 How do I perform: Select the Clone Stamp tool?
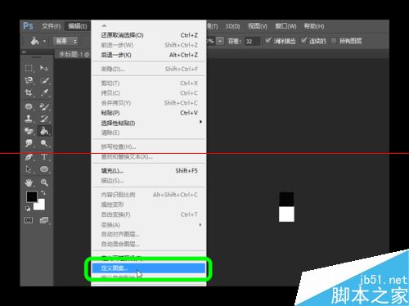[x=29, y=119]
